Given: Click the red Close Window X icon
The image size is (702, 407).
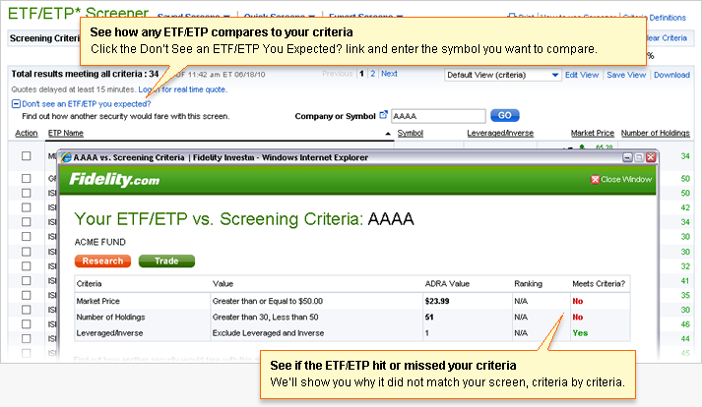Looking at the screenshot, I should tap(595, 179).
